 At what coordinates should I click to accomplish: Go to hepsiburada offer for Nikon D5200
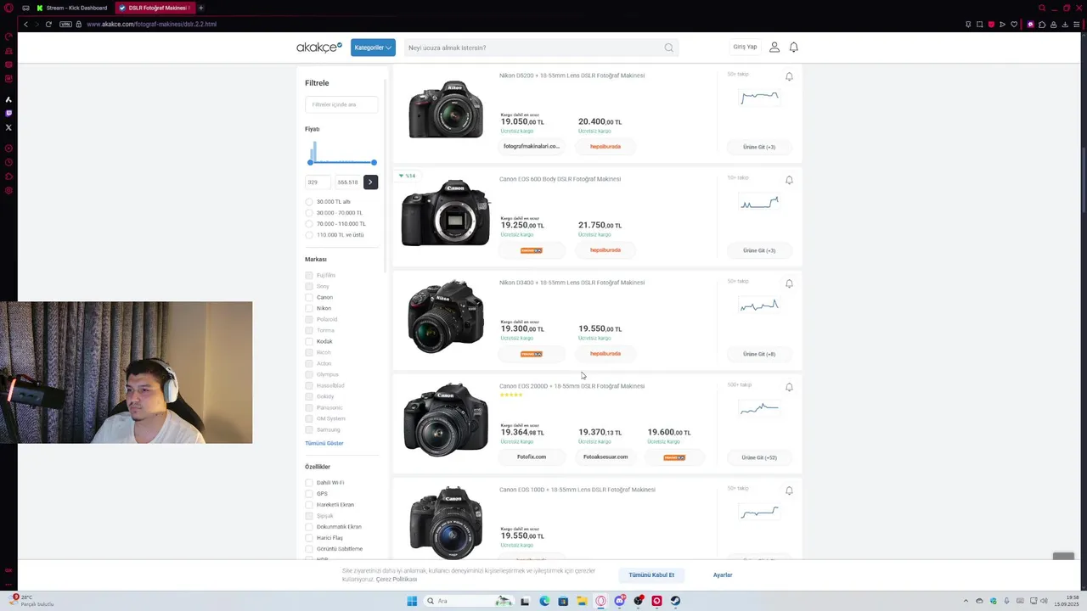[605, 147]
